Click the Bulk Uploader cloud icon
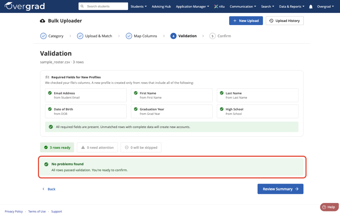This screenshot has width=340, height=219. [43, 21]
